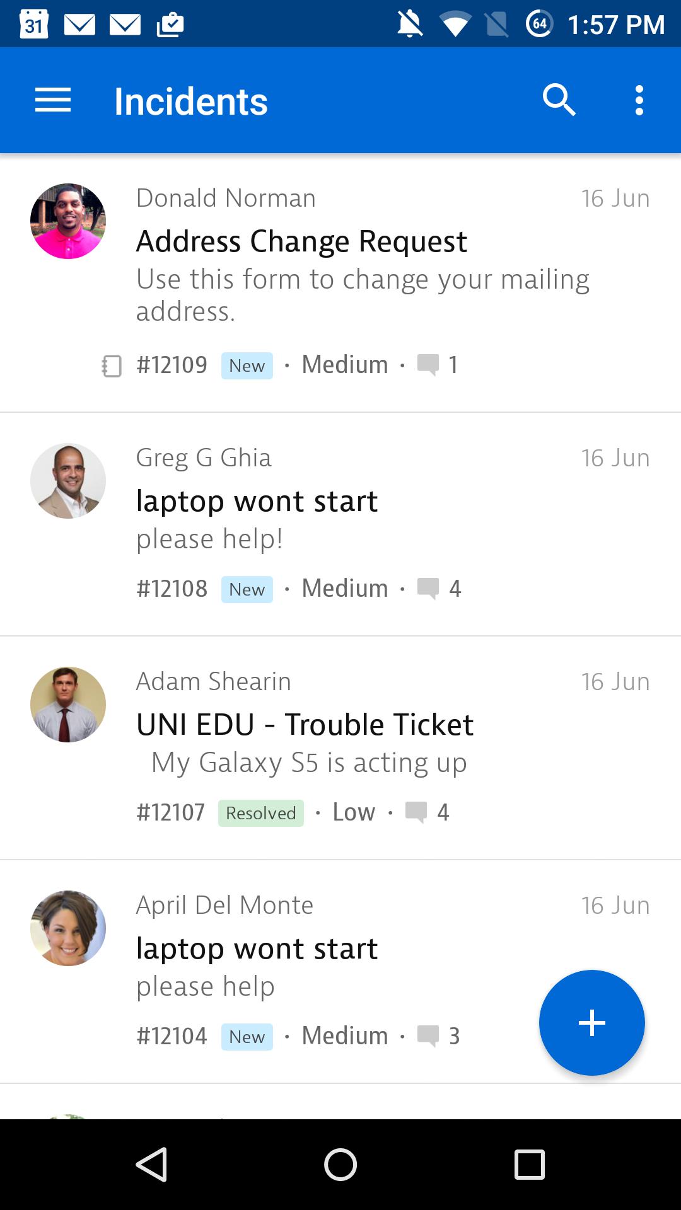681x1210 pixels.
Task: Tap the Resolved status badge on #12107
Action: (261, 813)
